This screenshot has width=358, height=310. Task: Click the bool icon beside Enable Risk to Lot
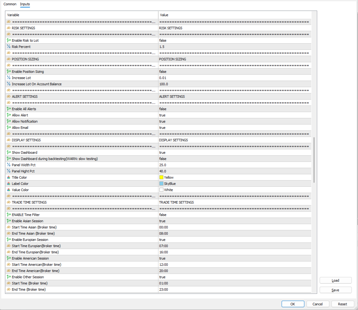point(9,40)
